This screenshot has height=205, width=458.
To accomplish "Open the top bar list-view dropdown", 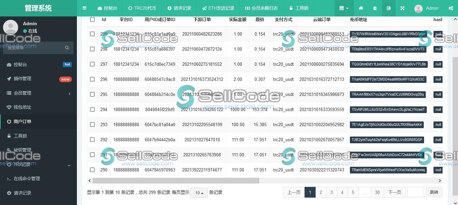I will click(x=344, y=8).
